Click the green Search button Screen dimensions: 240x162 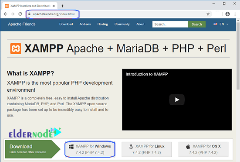coord(197,24)
